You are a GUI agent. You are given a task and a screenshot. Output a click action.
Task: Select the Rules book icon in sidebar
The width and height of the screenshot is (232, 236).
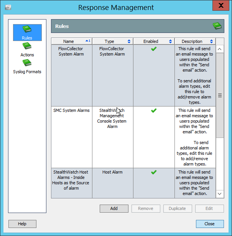[27, 29]
